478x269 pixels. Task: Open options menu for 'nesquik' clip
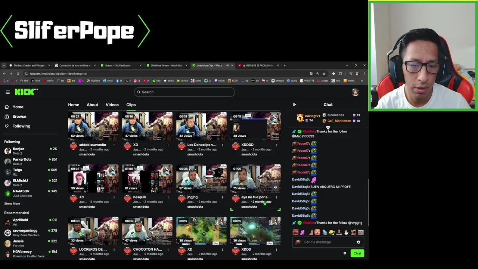click(x=168, y=197)
